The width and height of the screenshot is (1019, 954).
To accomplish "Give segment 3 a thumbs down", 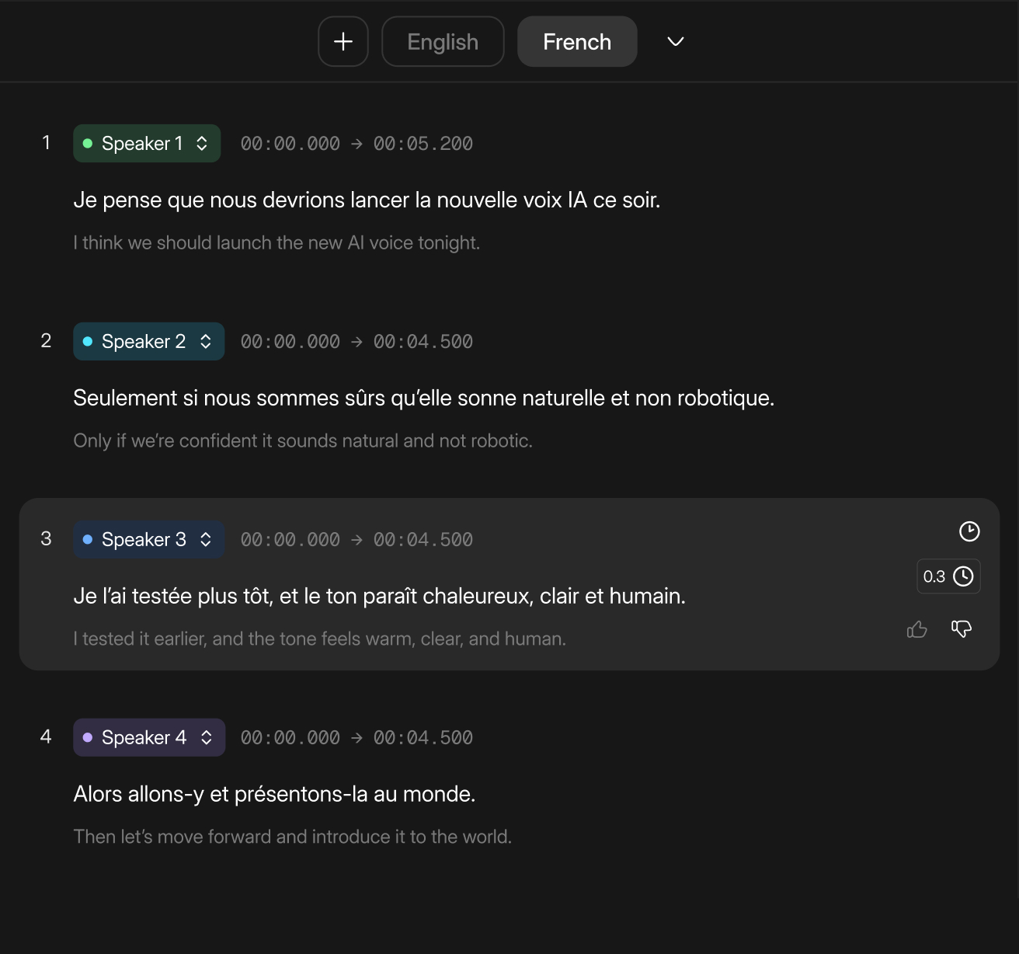I will point(962,628).
